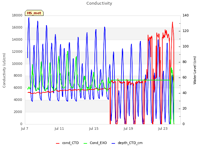Click the Jul 23 x-axis label
The image size is (199, 149).
pos(163,129)
